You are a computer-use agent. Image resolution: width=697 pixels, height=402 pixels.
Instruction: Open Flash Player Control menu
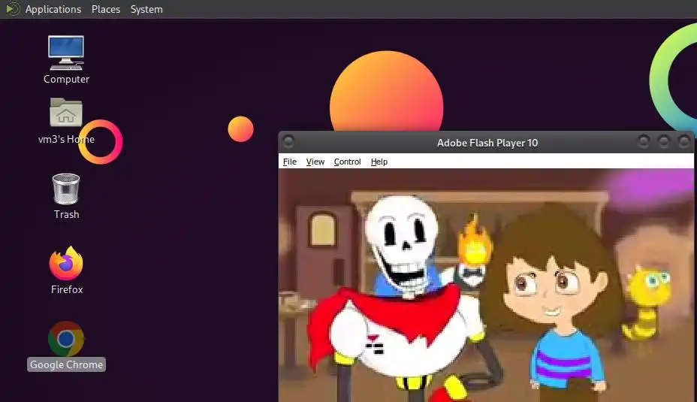(347, 162)
